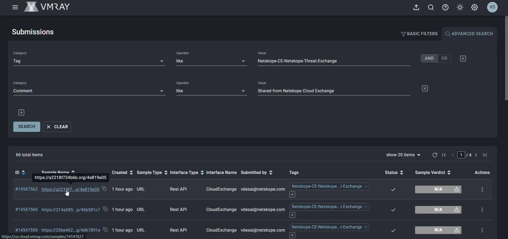The height and width of the screenshot is (239, 508).
Task: Edit the current page number box
Action: click(461, 155)
